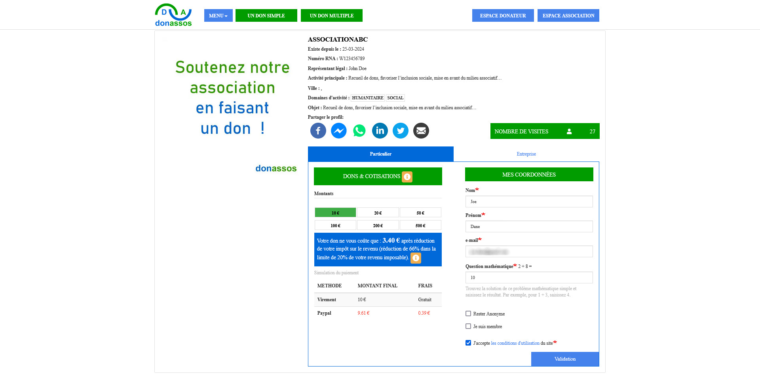Share profile on LinkedIn
This screenshot has width=760, height=378.
point(380,131)
